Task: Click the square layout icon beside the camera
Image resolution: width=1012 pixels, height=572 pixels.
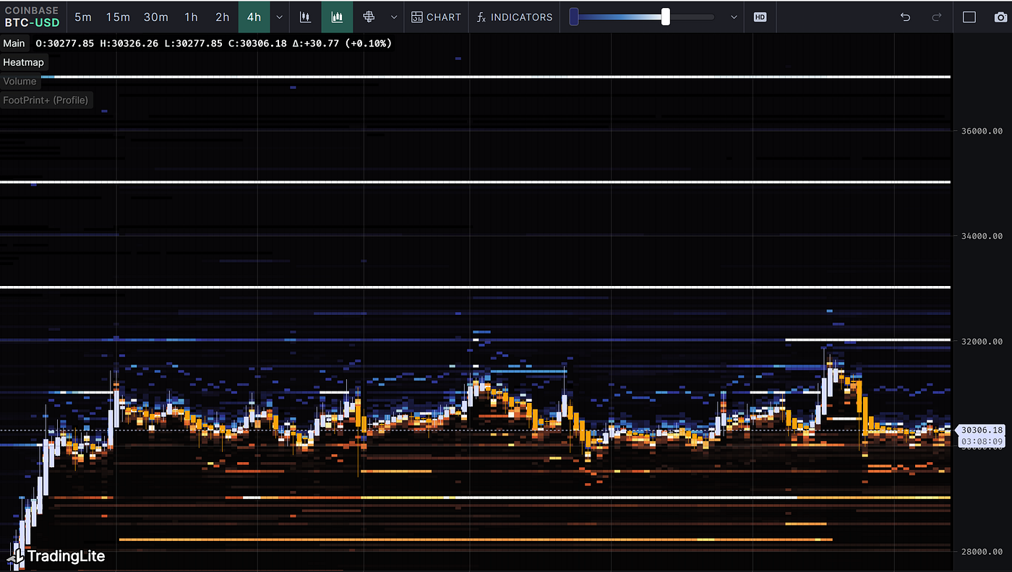Action: [969, 17]
